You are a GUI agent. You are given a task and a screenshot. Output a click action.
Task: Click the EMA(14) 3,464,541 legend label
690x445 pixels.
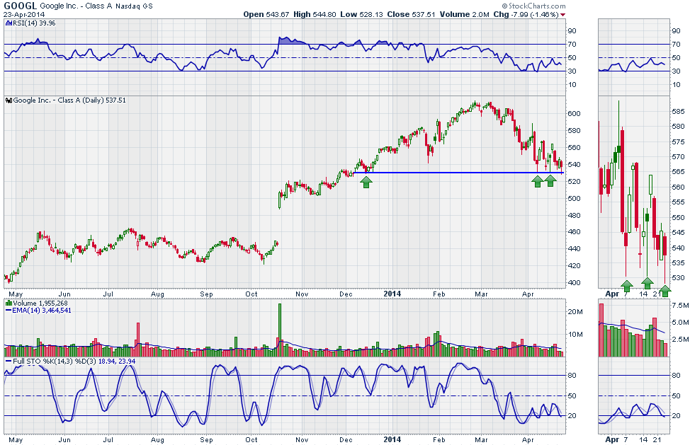coord(41,310)
